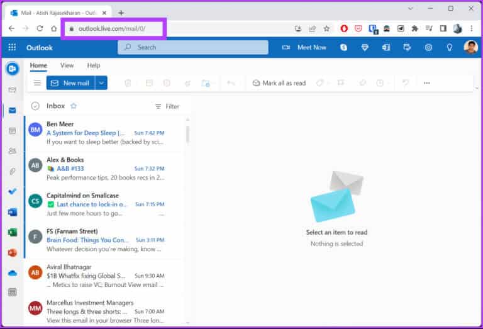
Task: Open the Capitalmind on Smallcase email
Action: [105, 204]
